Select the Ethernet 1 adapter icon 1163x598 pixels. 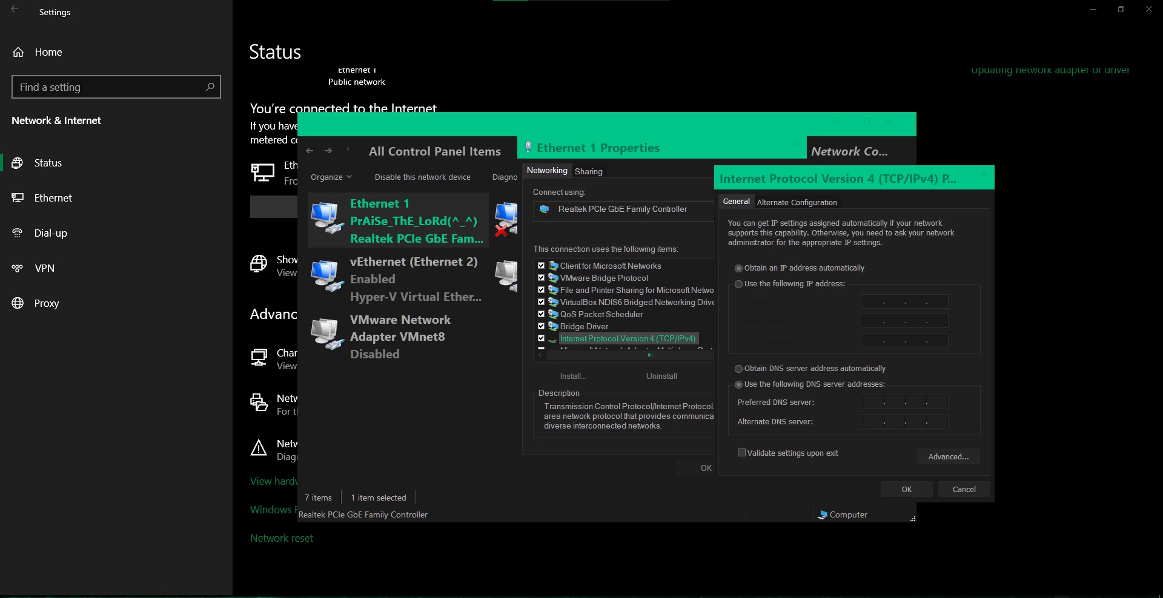point(327,219)
